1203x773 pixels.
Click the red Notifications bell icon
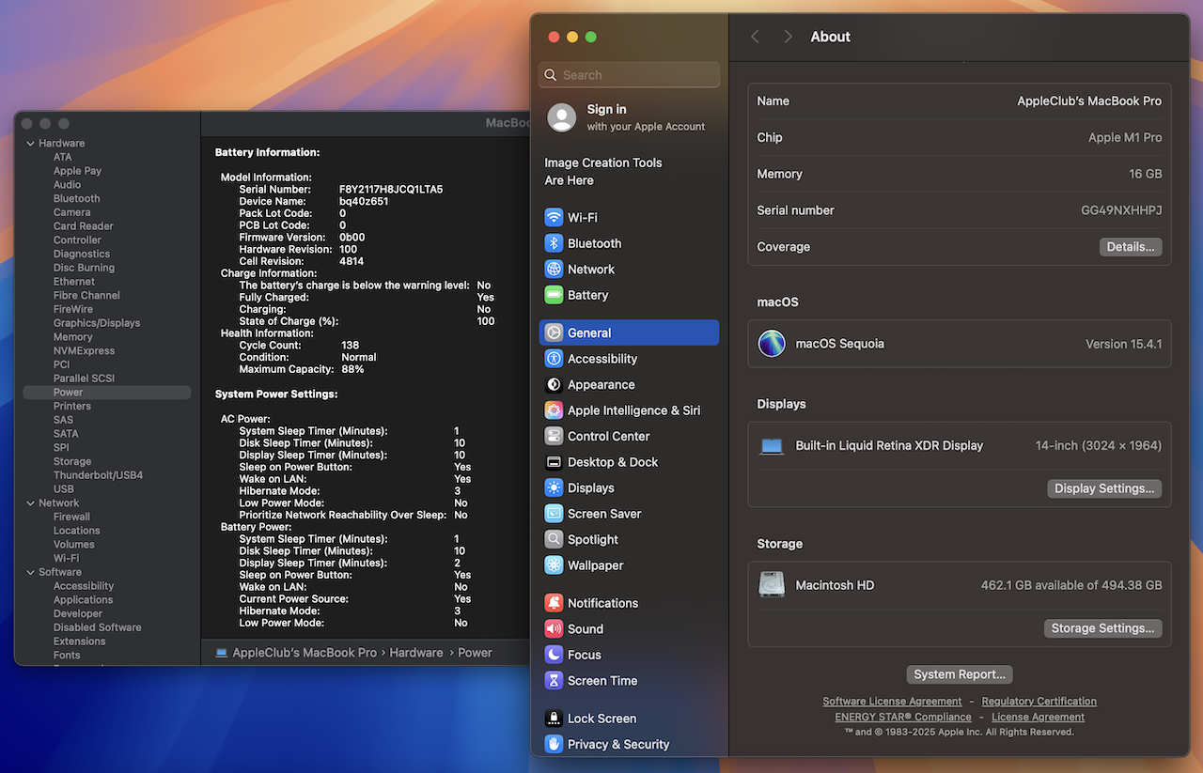click(x=554, y=603)
